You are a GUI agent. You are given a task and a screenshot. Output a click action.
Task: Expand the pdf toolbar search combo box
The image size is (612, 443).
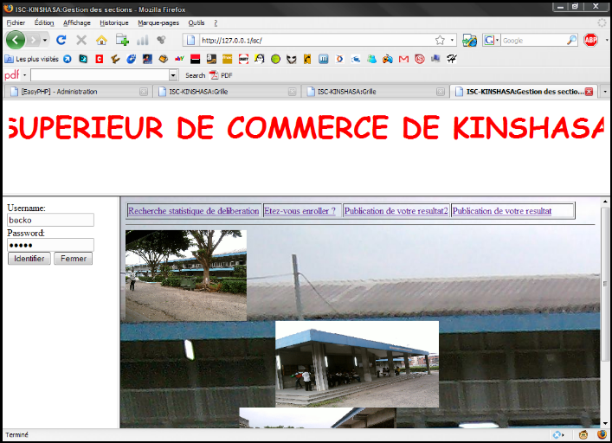[173, 75]
